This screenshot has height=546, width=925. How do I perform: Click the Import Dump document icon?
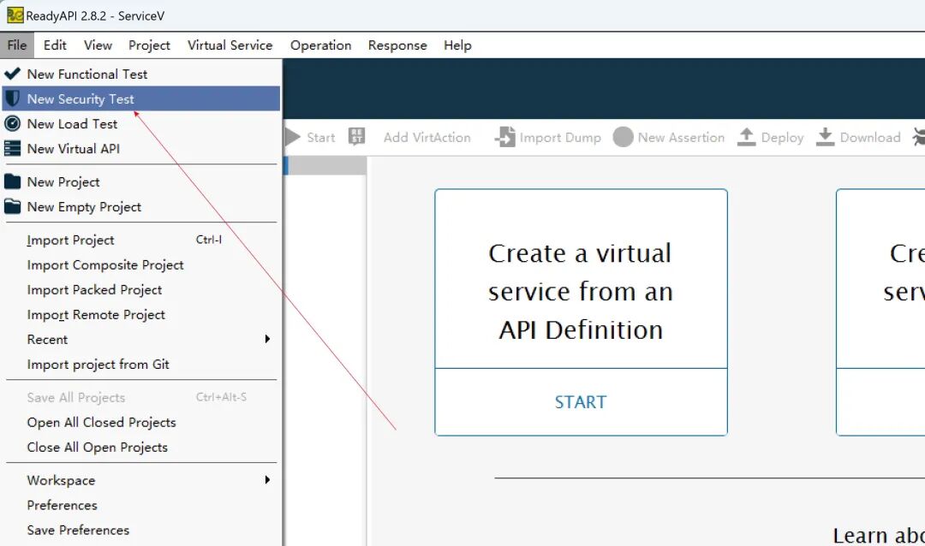coord(505,137)
